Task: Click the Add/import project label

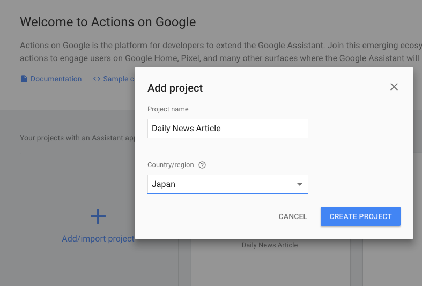Action: pos(98,239)
